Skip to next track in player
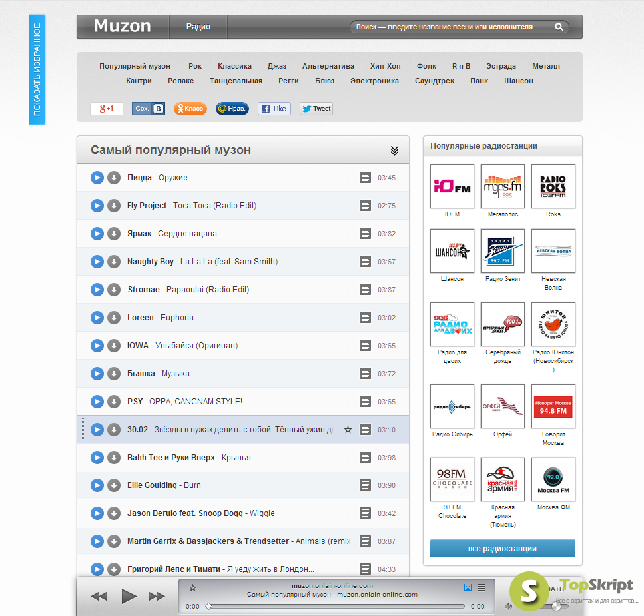 point(157,596)
